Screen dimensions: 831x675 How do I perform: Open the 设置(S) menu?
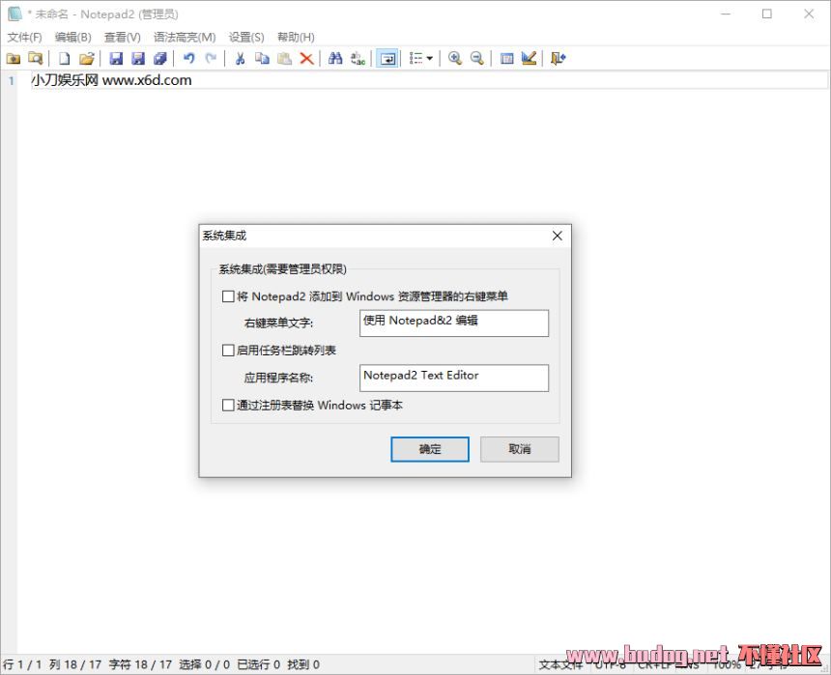(x=246, y=37)
